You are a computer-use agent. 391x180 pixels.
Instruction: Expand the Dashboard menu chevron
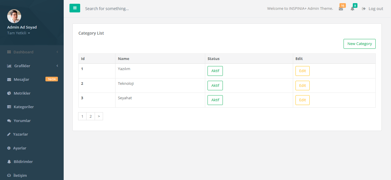coord(57,52)
